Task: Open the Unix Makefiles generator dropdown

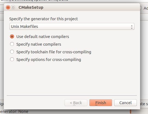Action: click(x=72, y=27)
